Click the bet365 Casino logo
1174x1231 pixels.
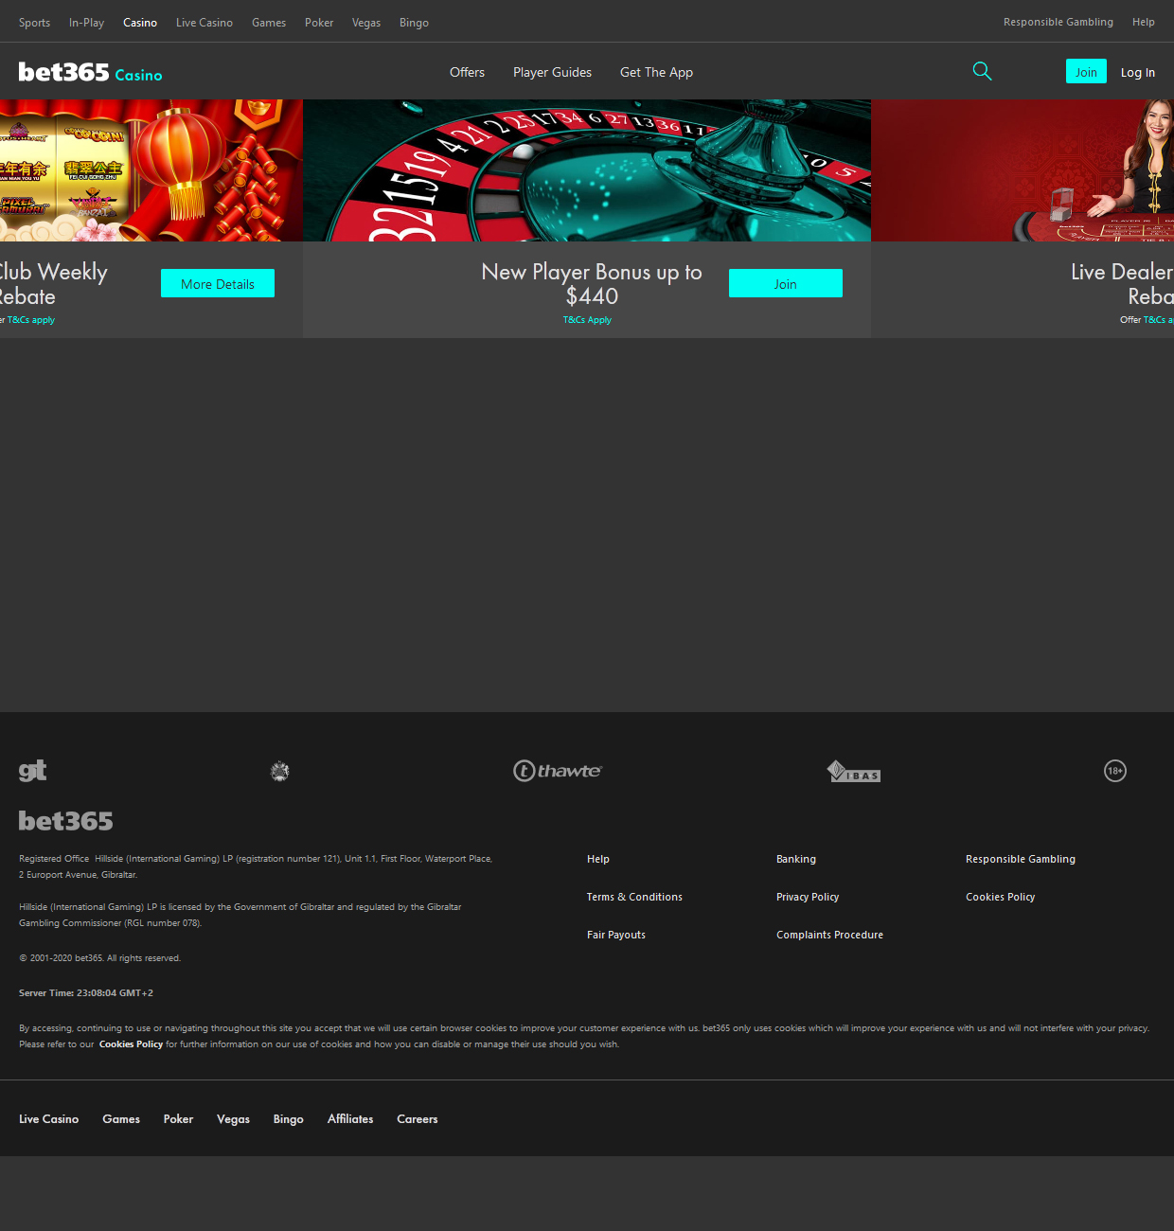91,73
